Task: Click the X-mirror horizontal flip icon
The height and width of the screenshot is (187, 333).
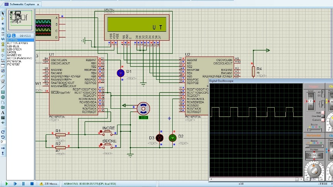Action: [x=3, y=148]
